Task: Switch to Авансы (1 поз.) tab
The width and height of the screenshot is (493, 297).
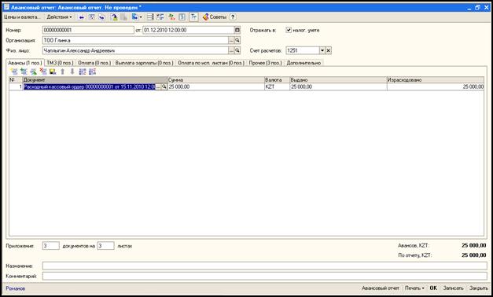Action: [x=25, y=63]
